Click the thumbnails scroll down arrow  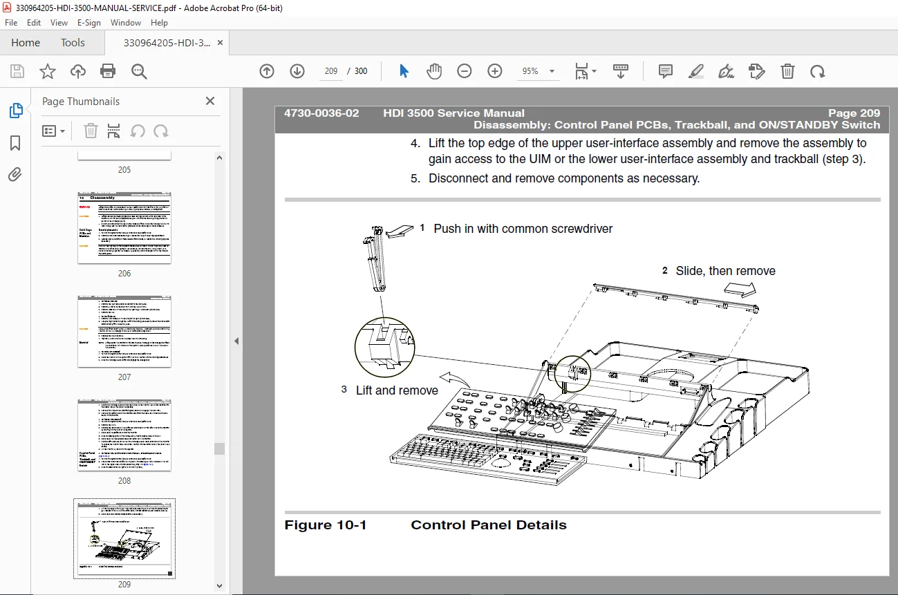click(220, 586)
